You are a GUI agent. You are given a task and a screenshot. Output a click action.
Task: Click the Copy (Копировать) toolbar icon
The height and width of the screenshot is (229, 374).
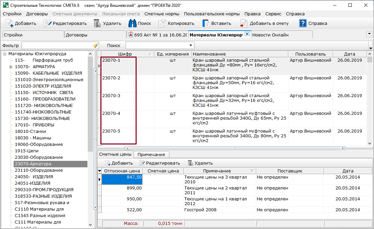[162, 24]
